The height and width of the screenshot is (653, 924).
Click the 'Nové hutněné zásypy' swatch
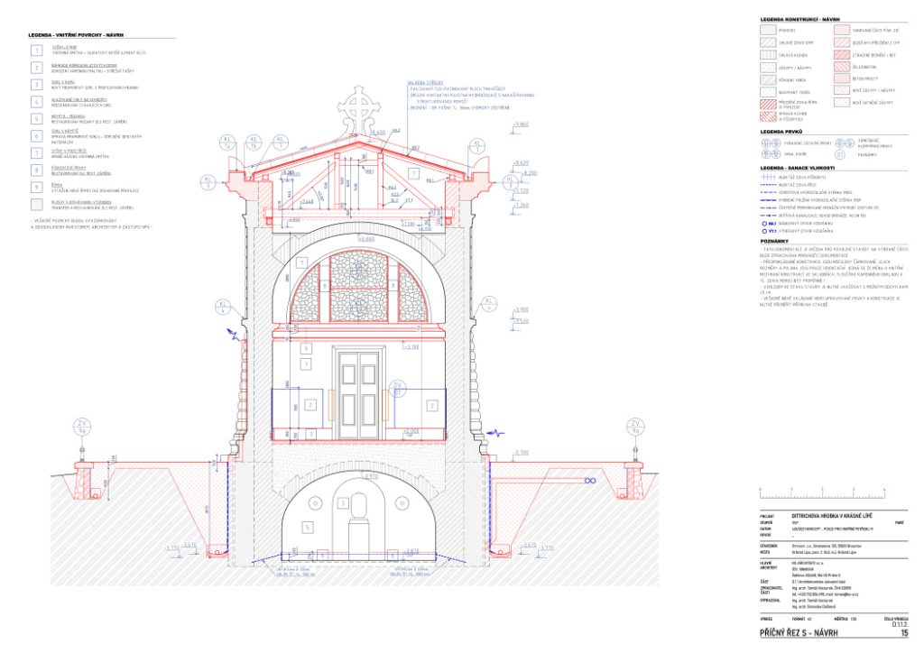(x=842, y=103)
